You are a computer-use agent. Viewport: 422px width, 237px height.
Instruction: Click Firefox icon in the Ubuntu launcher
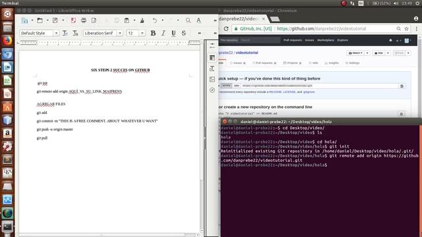coord(7,41)
